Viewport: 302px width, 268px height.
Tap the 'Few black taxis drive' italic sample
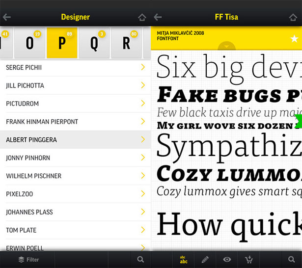[x=229, y=112]
